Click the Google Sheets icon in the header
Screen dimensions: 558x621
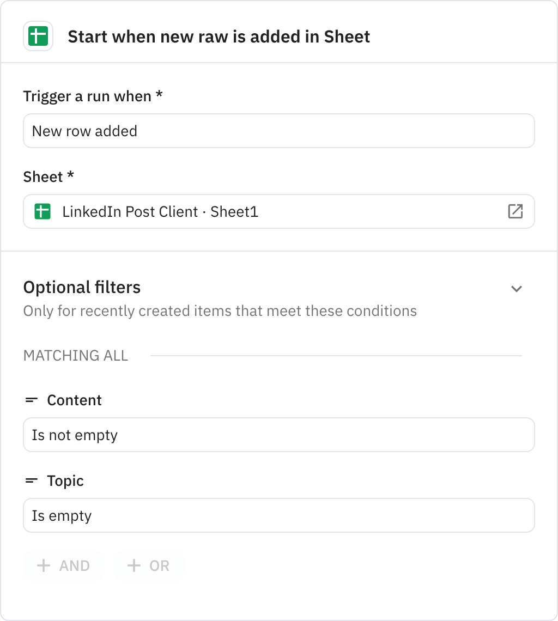point(38,36)
